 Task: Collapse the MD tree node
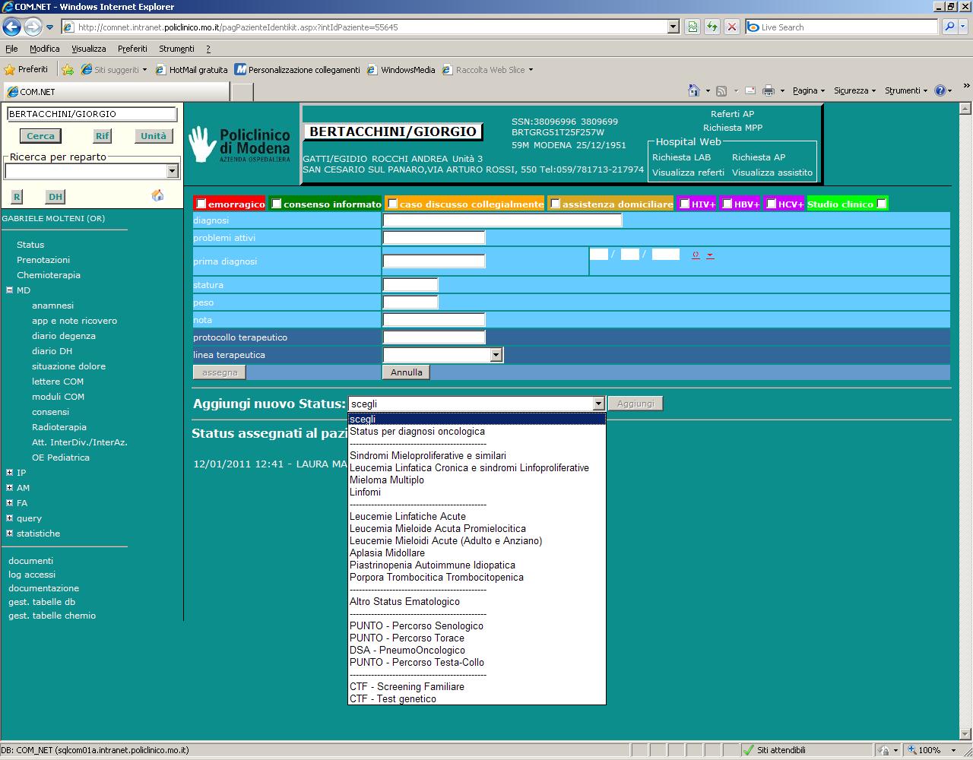coord(9,290)
